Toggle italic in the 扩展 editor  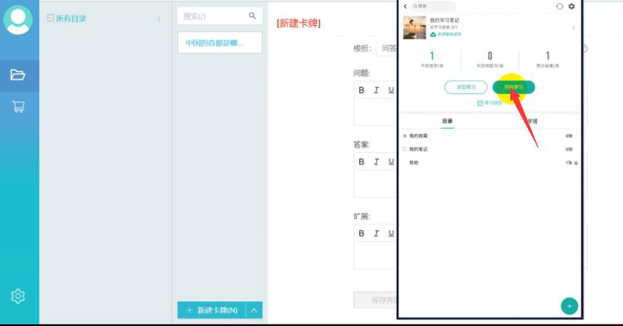click(377, 234)
